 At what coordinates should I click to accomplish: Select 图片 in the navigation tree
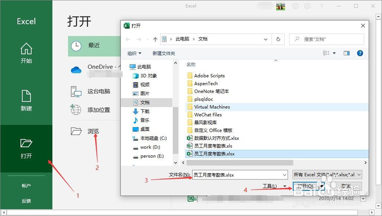pos(141,94)
